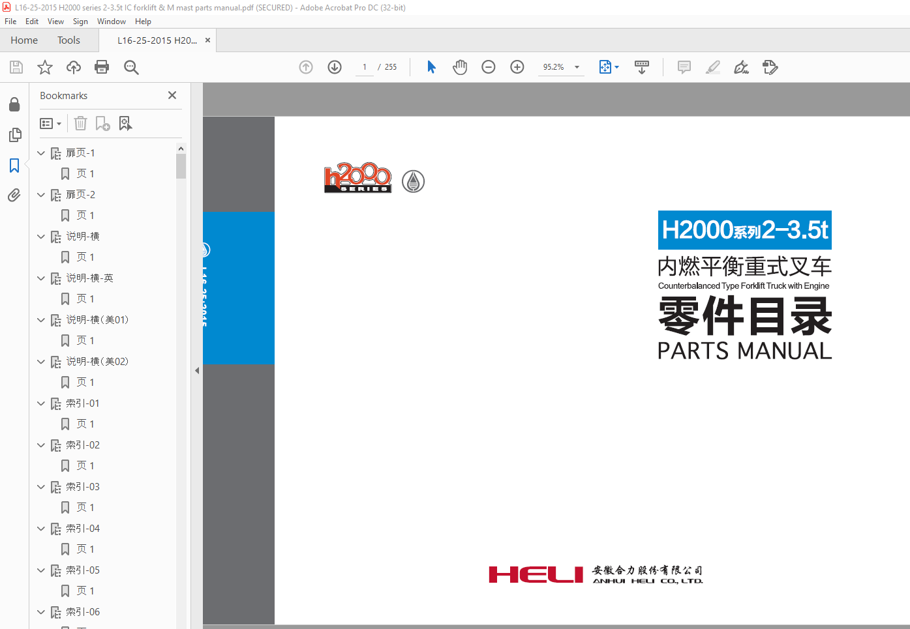The image size is (910, 629).
Task: Open the Stamp tool
Action: 770,67
